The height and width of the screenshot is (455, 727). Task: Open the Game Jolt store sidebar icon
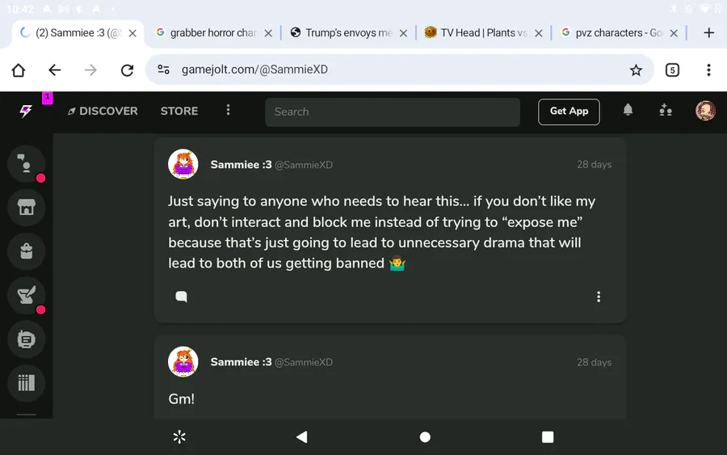point(27,208)
